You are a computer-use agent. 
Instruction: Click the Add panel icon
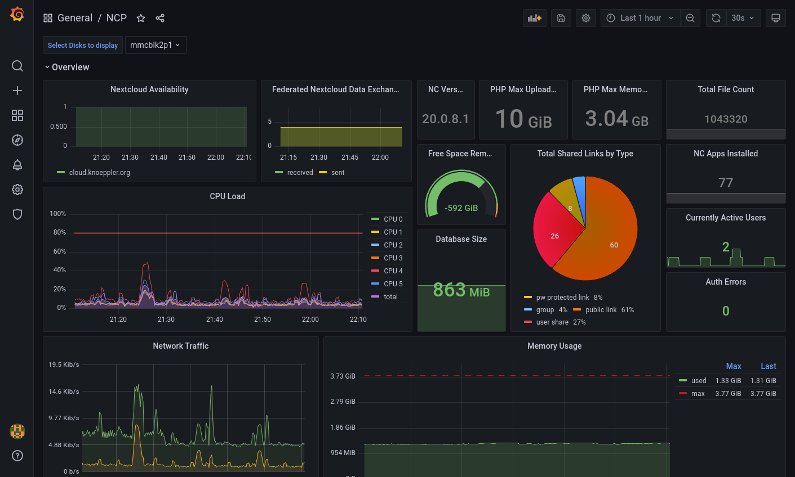535,18
